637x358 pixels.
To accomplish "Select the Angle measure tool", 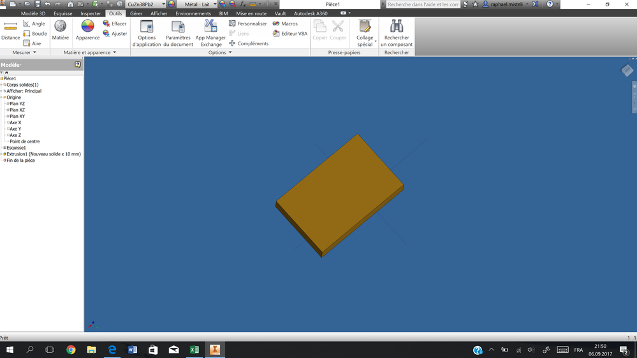I will point(34,24).
